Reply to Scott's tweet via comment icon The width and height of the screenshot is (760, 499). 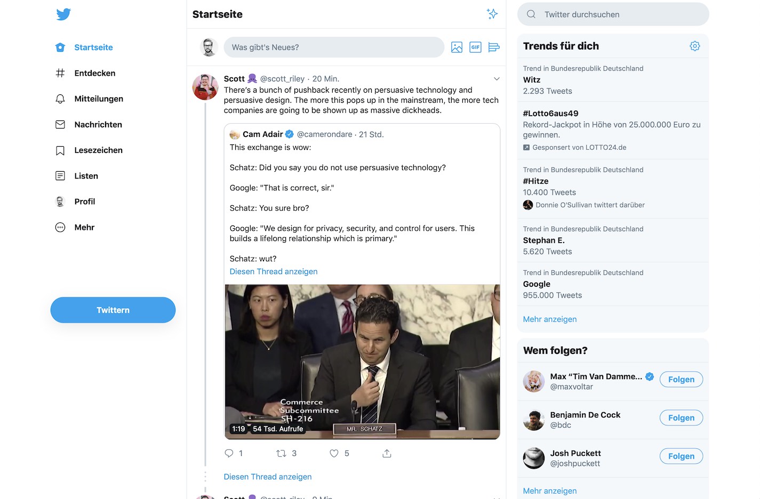click(x=229, y=453)
